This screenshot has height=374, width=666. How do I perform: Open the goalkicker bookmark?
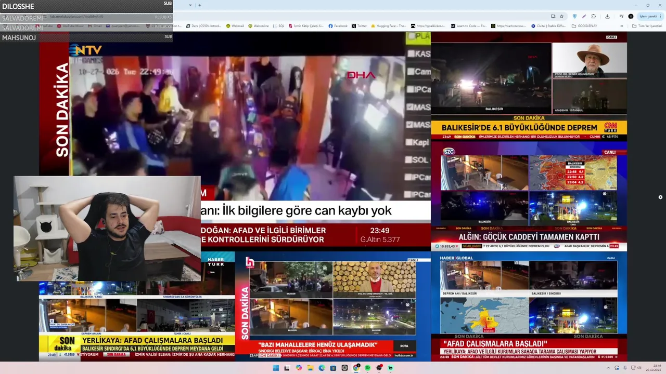coord(429,26)
